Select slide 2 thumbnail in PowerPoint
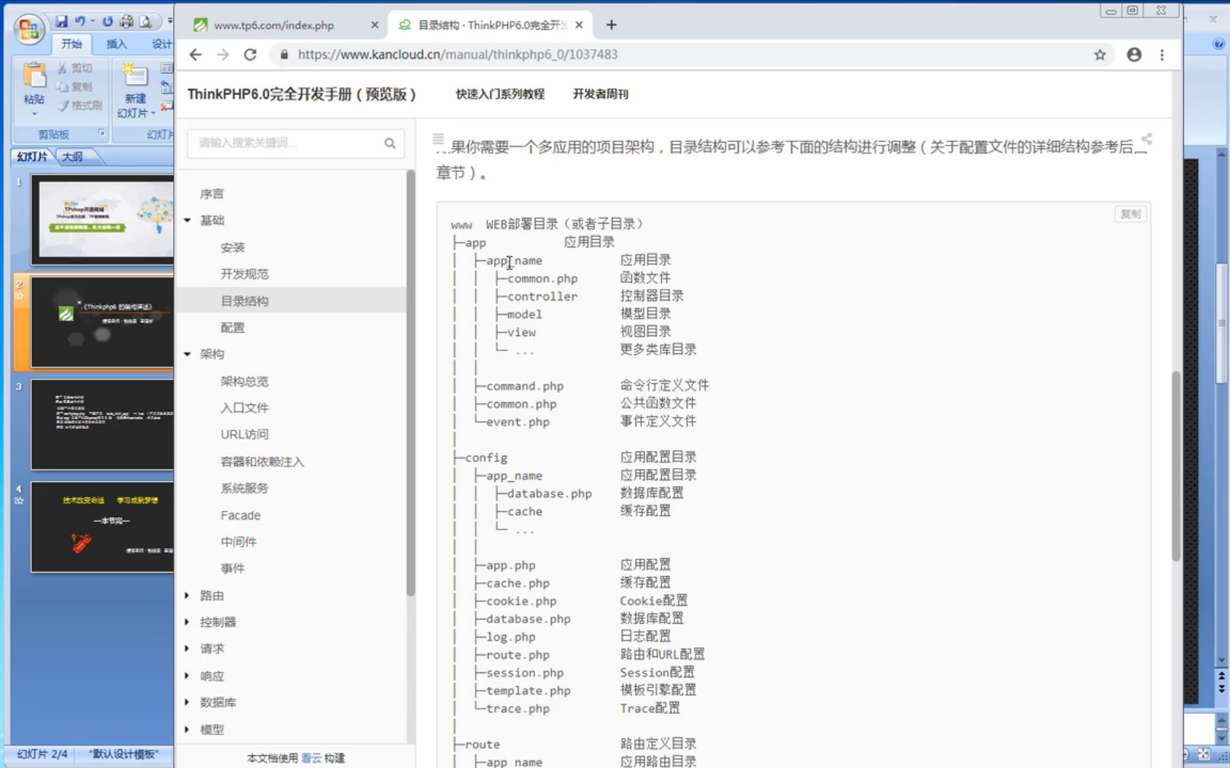Screen dimensions: 1230x768 click(x=102, y=322)
